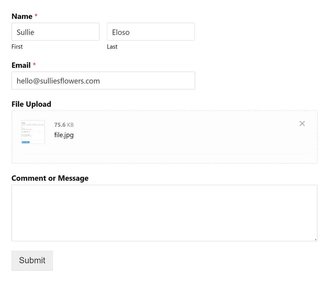Click into the Email address field
323x283 pixels.
103,81
